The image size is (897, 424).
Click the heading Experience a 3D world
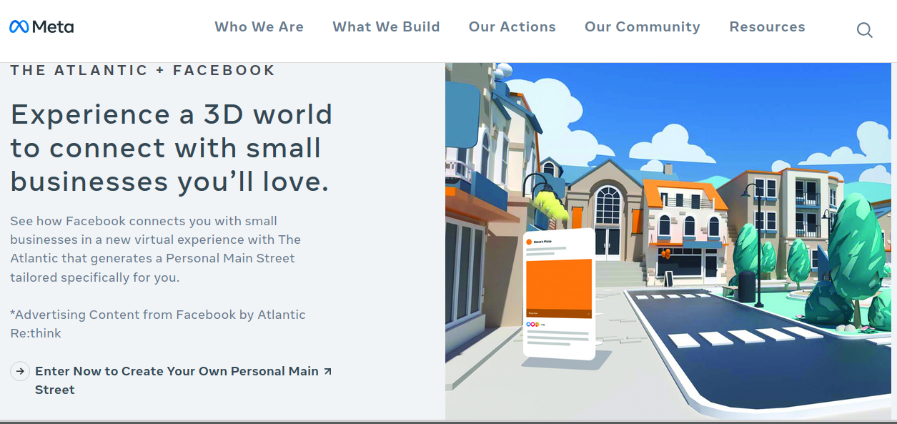(172, 148)
